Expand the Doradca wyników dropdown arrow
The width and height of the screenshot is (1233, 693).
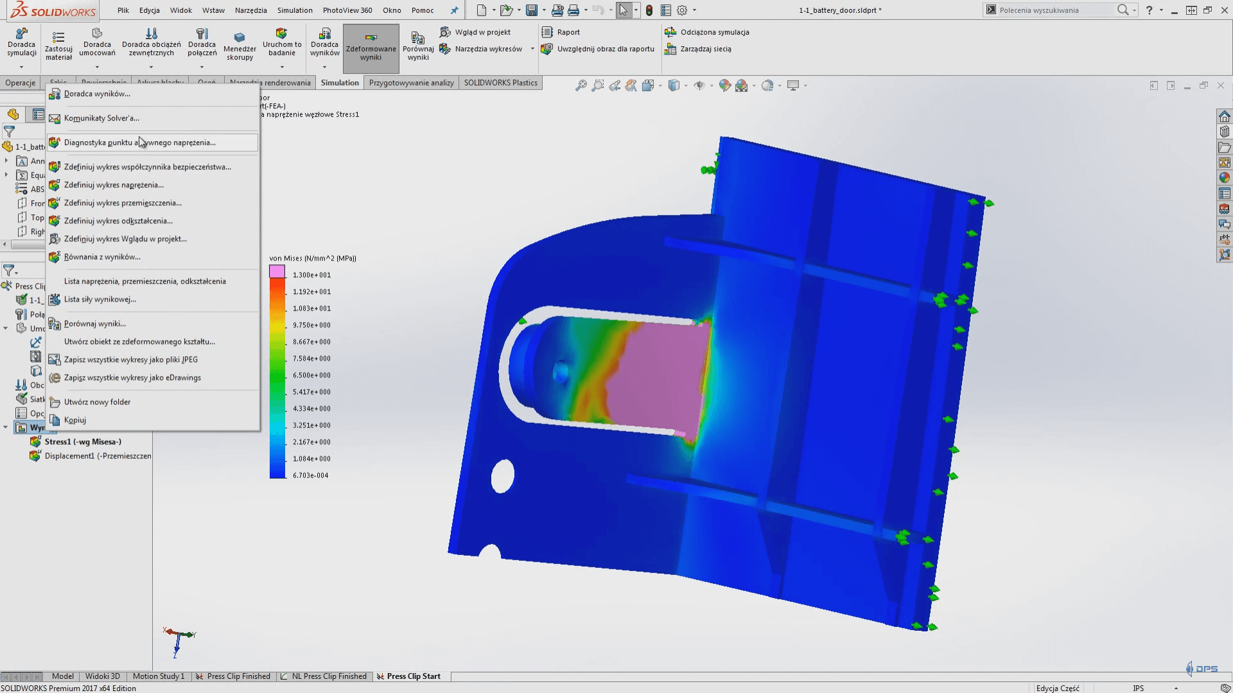pyautogui.click(x=324, y=67)
